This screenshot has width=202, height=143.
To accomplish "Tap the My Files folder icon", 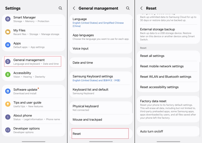I will point(8,32).
